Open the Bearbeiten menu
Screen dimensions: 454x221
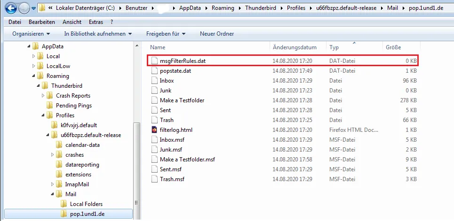click(42, 22)
